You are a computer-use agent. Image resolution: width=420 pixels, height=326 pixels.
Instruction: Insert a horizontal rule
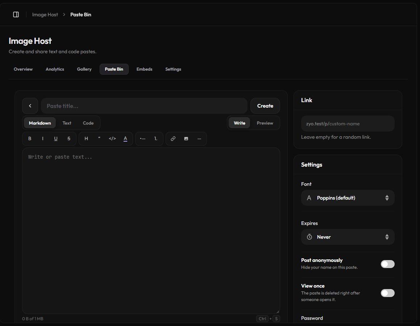click(x=199, y=139)
